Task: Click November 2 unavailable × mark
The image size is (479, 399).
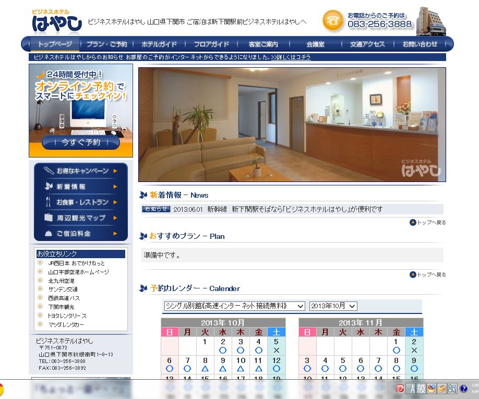Action: point(414,350)
